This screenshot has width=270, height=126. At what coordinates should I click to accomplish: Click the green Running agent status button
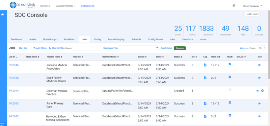(180, 48)
